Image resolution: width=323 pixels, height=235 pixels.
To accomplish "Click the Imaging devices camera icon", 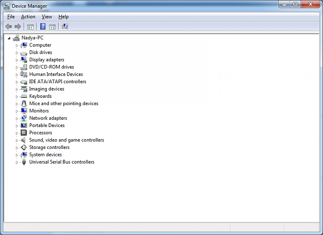I will pyautogui.click(x=24, y=89).
